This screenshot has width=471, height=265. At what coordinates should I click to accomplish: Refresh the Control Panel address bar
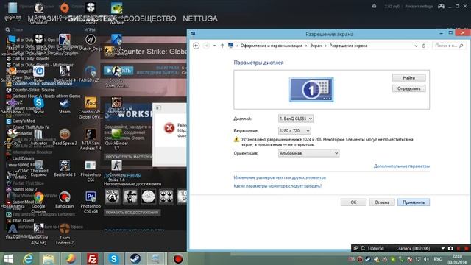click(424, 46)
